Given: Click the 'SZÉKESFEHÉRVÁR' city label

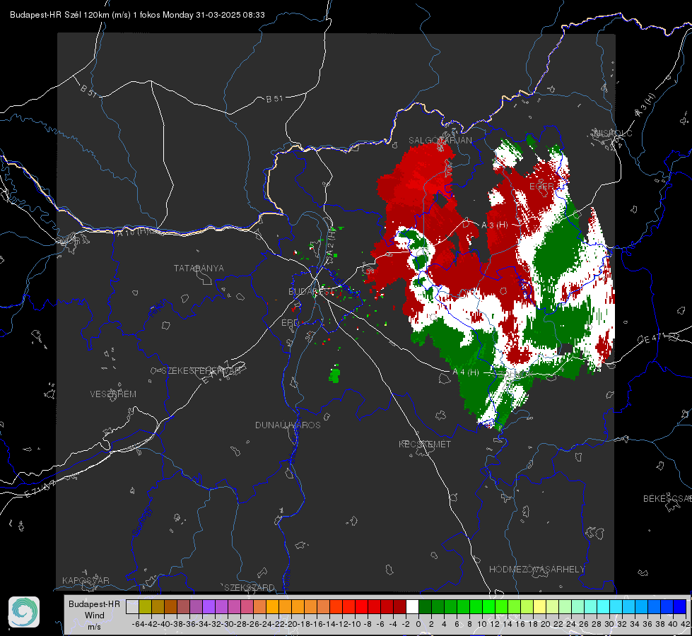Looking at the screenshot, I should point(201,371).
